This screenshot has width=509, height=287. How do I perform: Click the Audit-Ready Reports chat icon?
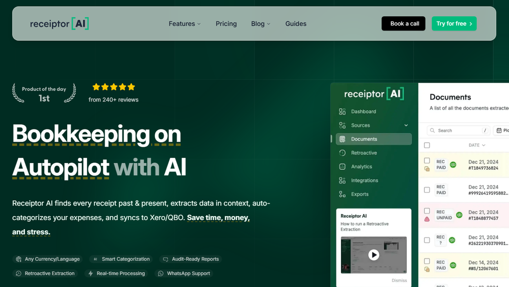(x=165, y=259)
